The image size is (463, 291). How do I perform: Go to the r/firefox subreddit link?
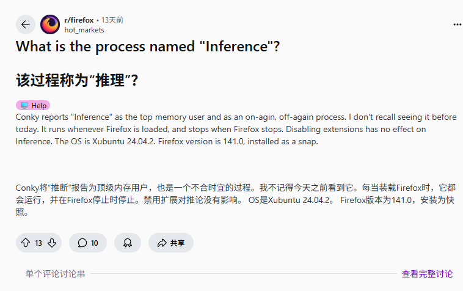pos(78,20)
